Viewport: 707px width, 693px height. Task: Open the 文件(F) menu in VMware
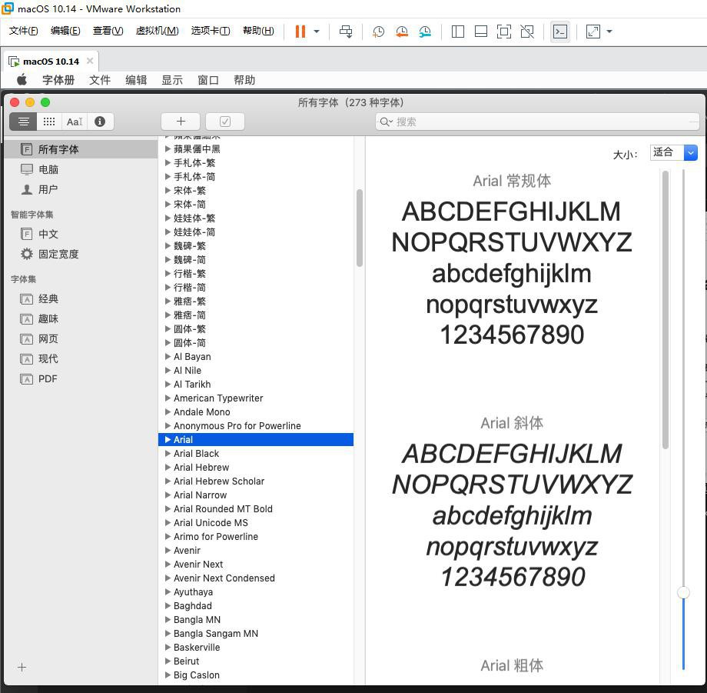(24, 31)
